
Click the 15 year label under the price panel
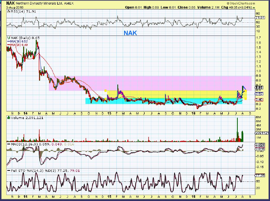pos(109,113)
